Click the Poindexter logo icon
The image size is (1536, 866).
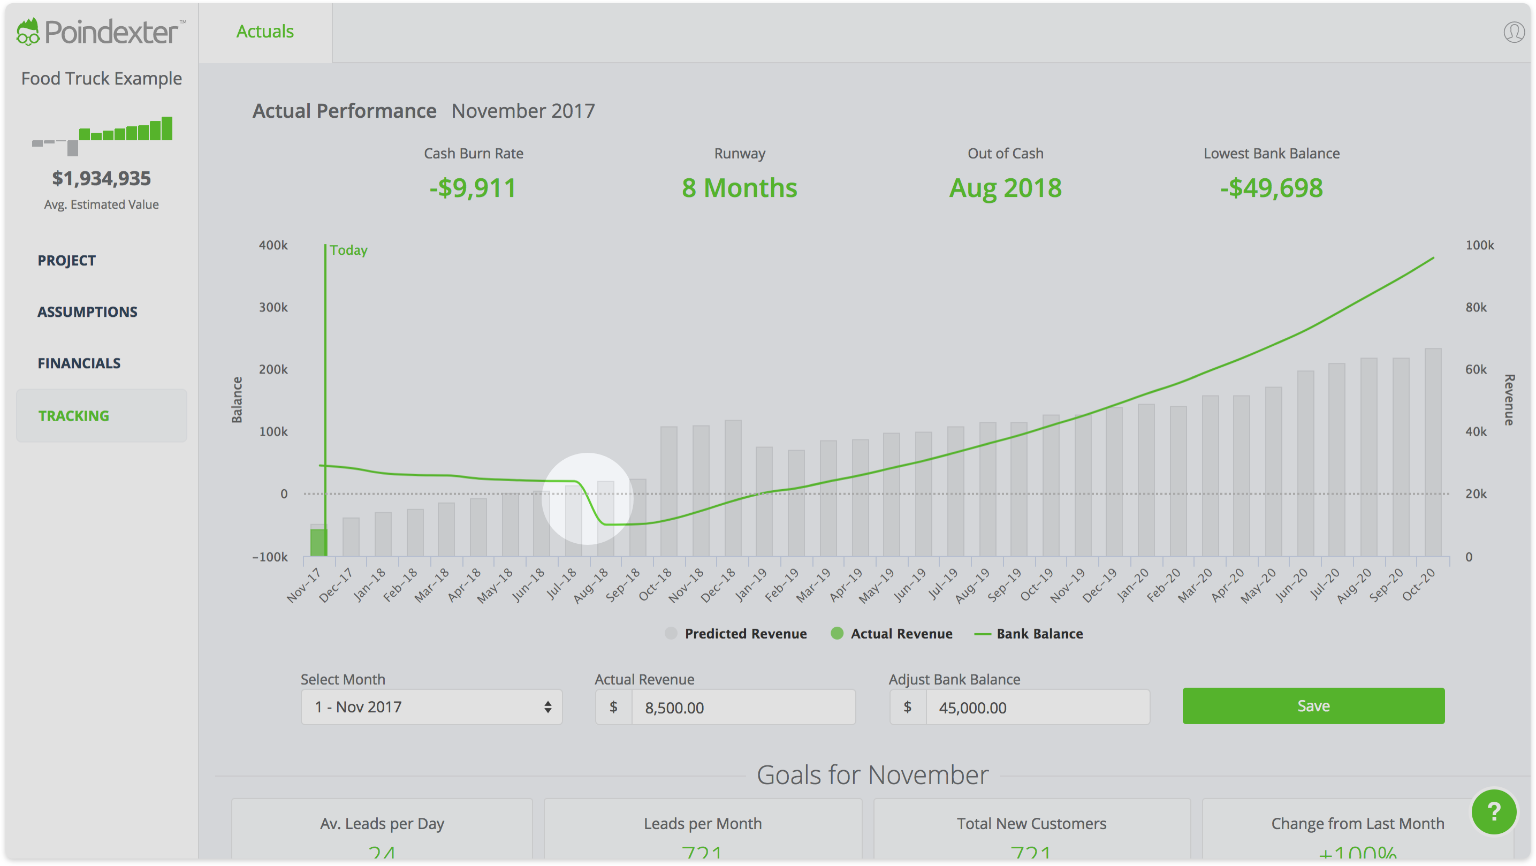coord(28,32)
